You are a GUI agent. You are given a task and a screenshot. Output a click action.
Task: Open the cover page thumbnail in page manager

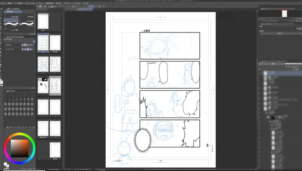[x=43, y=22]
